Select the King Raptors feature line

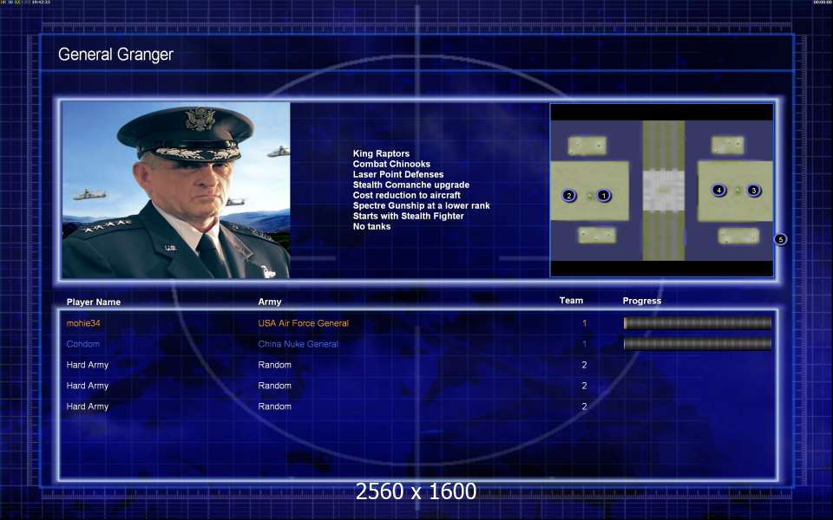click(381, 153)
